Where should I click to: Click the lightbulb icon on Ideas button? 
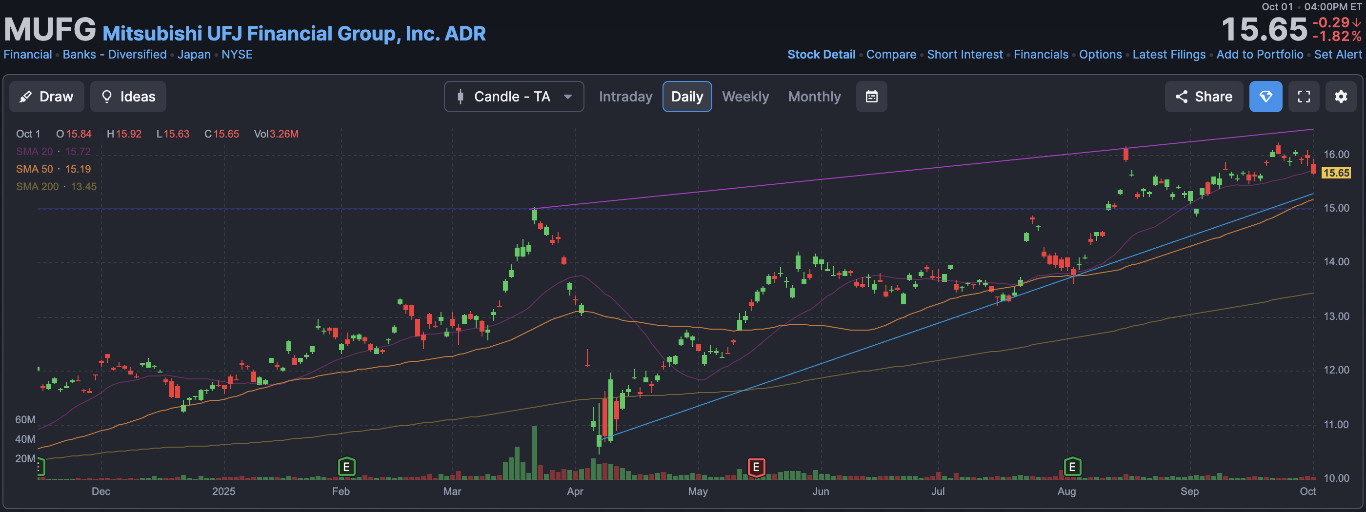coord(106,97)
